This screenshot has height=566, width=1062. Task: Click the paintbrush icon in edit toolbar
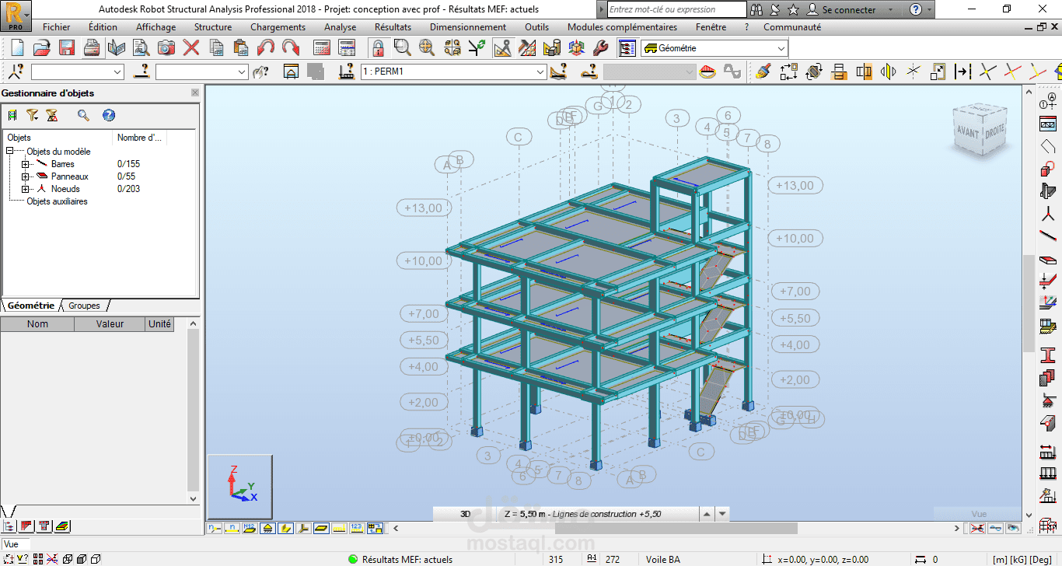[x=763, y=72]
